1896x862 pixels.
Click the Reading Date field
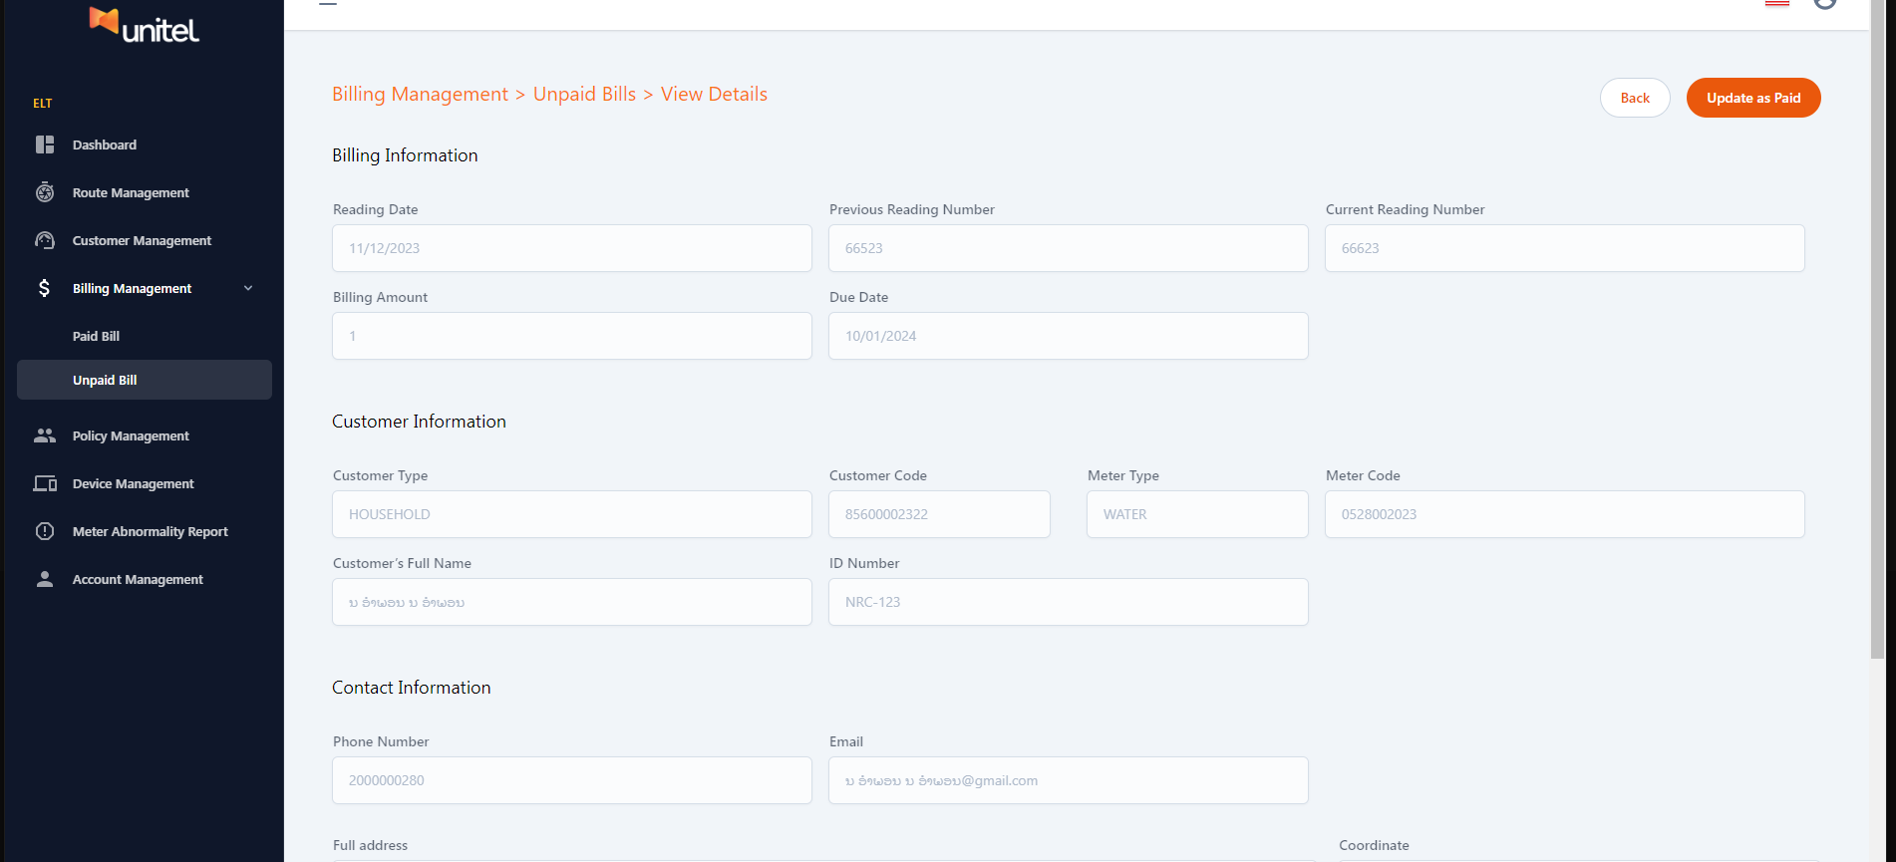pos(571,248)
